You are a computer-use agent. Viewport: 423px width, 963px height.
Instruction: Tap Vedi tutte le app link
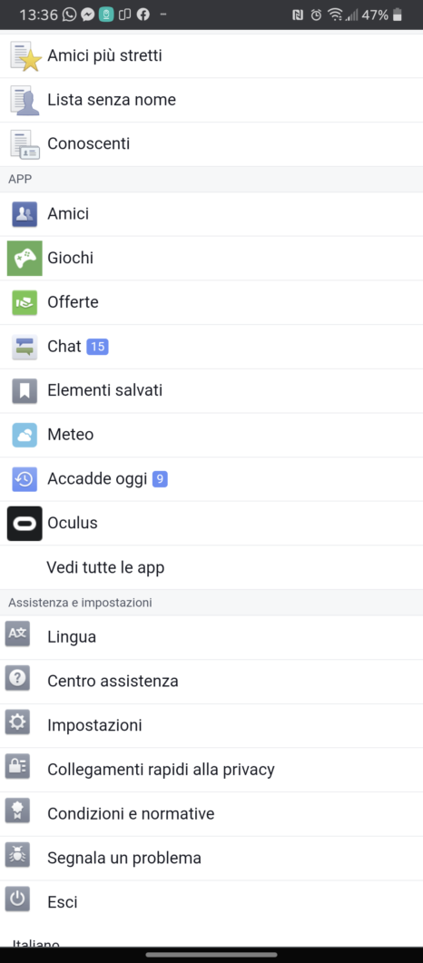[x=105, y=567]
